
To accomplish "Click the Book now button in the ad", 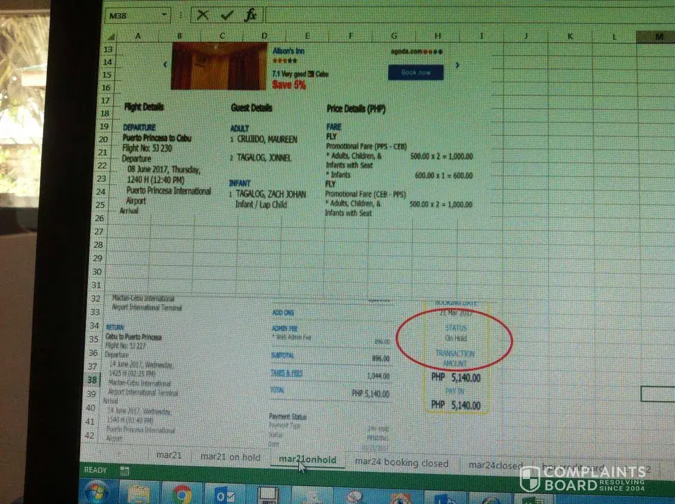I will [415, 73].
